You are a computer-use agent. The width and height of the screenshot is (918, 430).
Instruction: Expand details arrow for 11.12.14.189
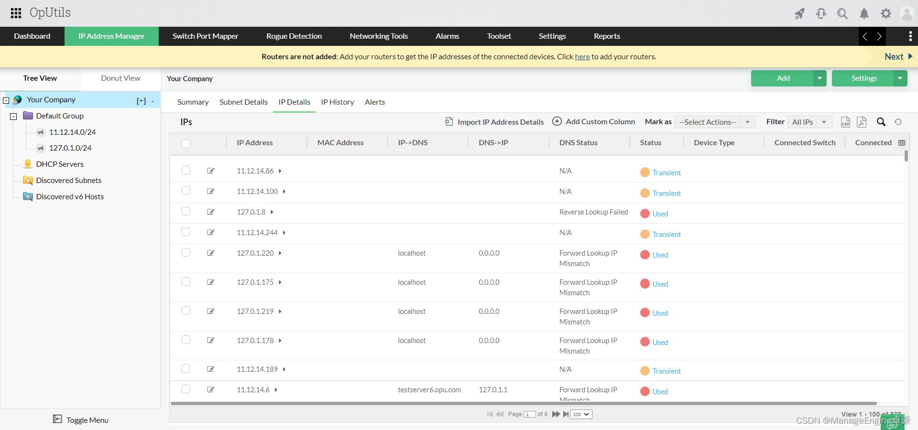point(284,369)
